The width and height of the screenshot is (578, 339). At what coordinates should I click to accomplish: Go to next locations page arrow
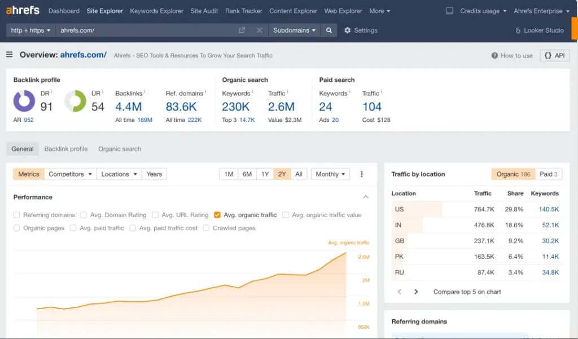(416, 292)
